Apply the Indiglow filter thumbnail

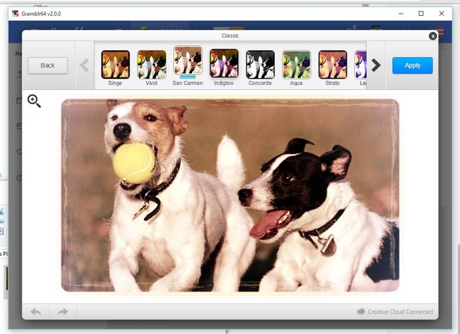pos(224,64)
